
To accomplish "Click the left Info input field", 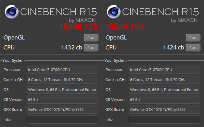I will pos(62,119).
